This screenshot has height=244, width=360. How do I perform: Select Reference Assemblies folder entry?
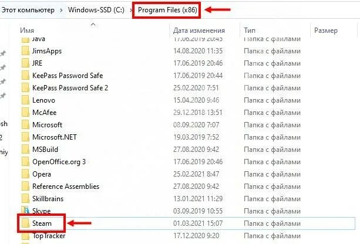66,186
